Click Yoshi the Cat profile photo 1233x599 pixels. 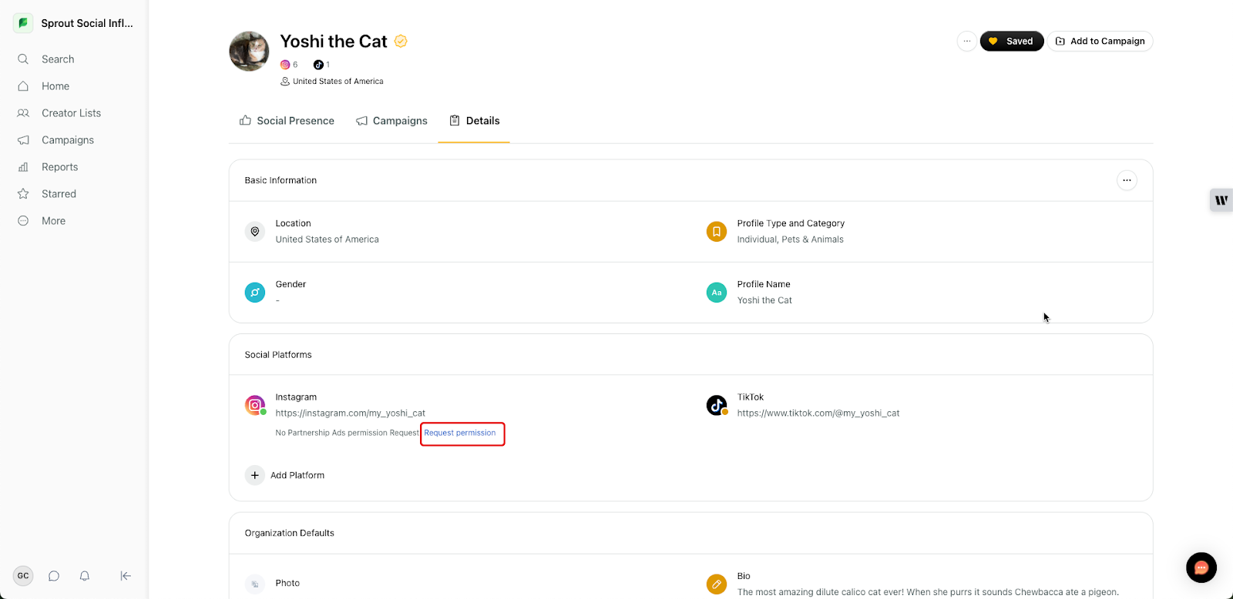tap(249, 51)
